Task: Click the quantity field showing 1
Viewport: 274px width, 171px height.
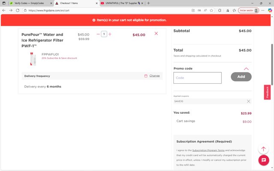Action: (104, 34)
